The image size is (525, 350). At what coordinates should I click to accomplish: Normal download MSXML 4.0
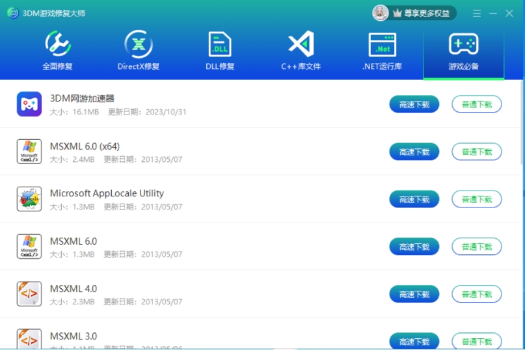477,294
